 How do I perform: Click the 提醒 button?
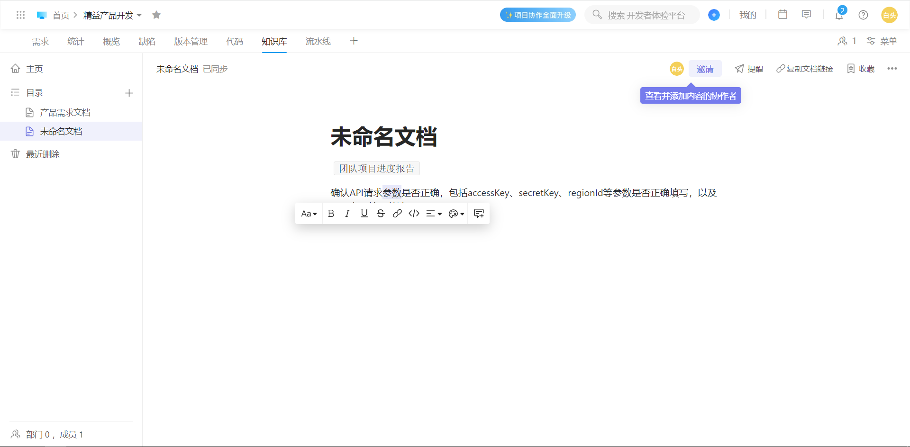[x=749, y=69]
